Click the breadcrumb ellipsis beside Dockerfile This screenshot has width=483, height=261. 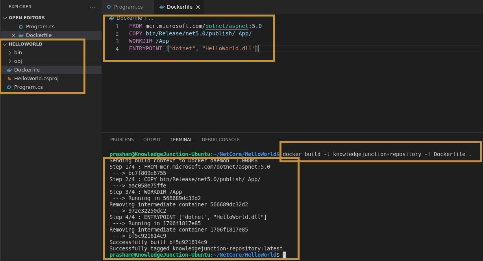[151, 18]
